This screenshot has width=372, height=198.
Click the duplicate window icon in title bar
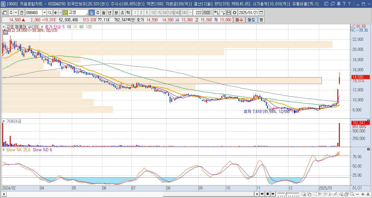(333, 4)
